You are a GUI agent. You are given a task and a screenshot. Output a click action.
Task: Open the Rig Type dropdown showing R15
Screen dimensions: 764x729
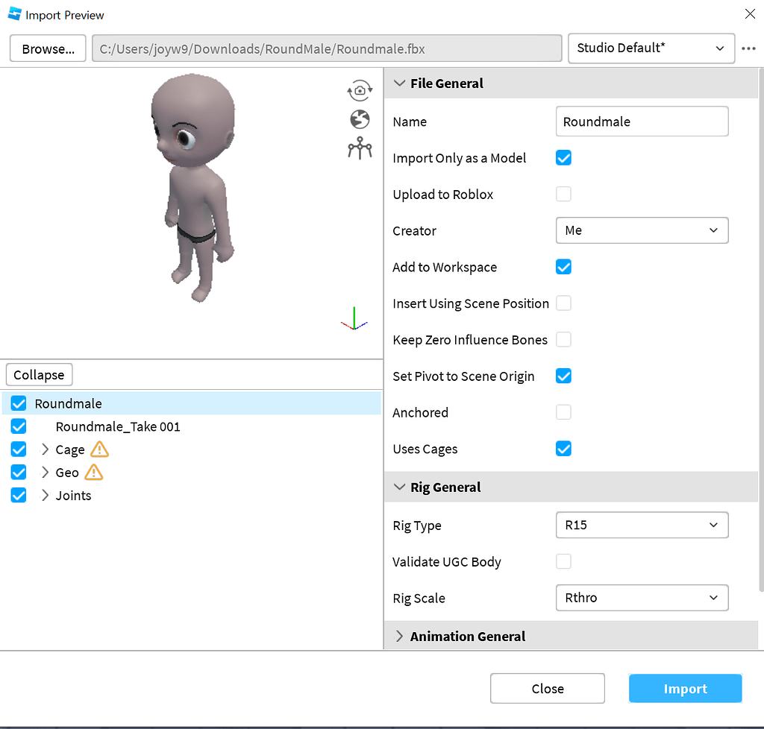pyautogui.click(x=642, y=525)
